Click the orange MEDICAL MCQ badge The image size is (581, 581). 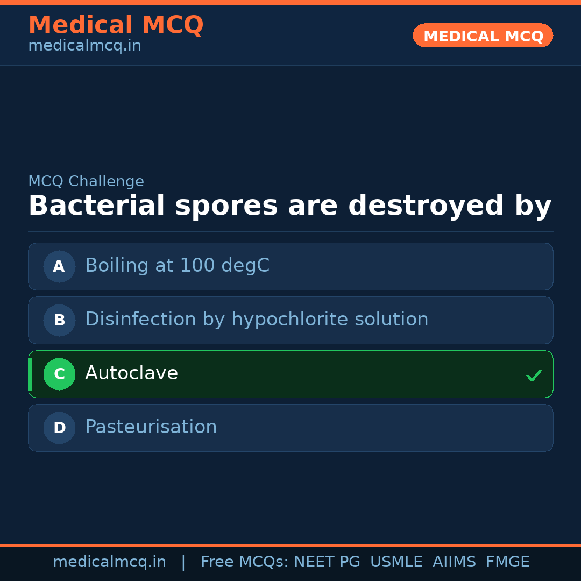click(483, 36)
